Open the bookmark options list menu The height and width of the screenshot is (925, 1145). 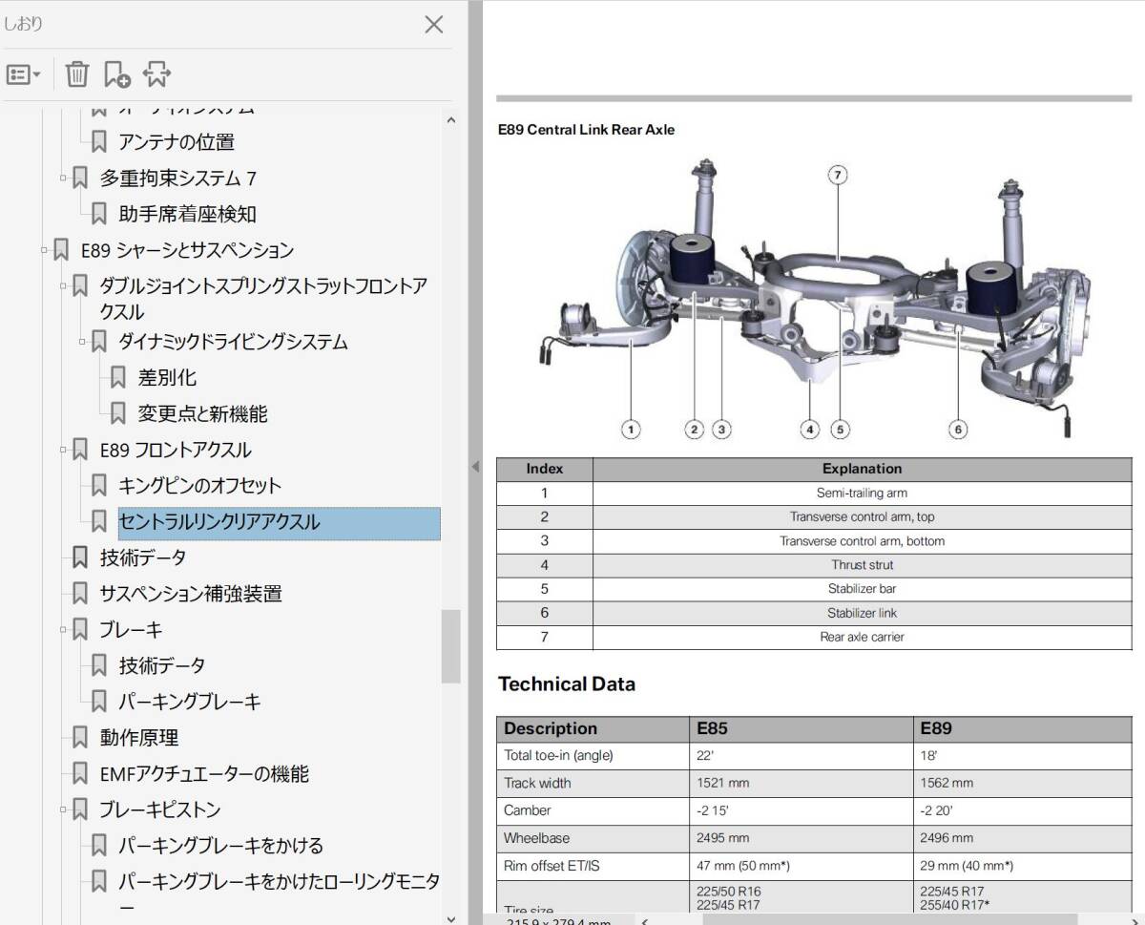click(x=23, y=74)
